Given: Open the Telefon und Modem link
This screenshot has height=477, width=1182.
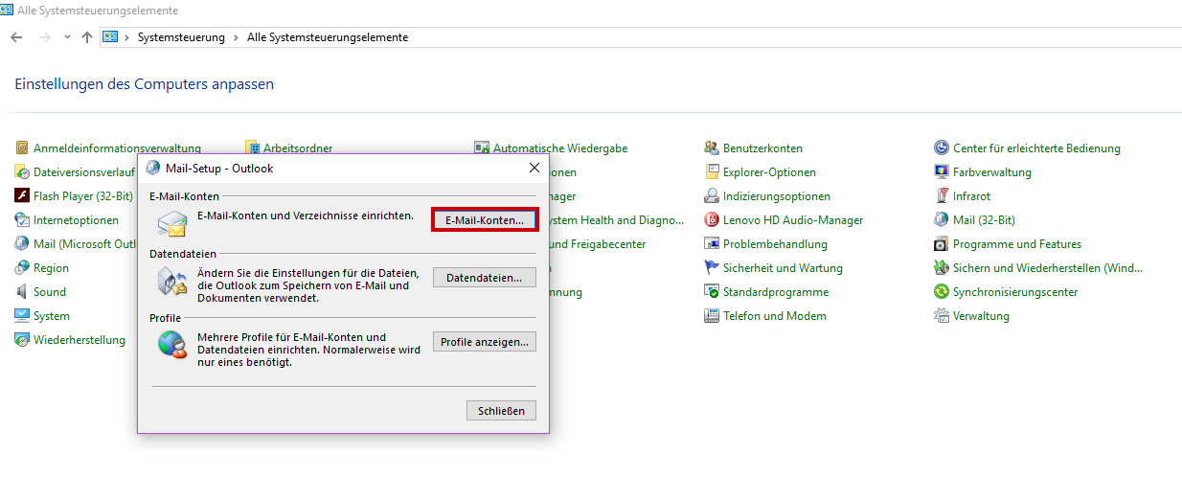Looking at the screenshot, I should pyautogui.click(x=775, y=316).
